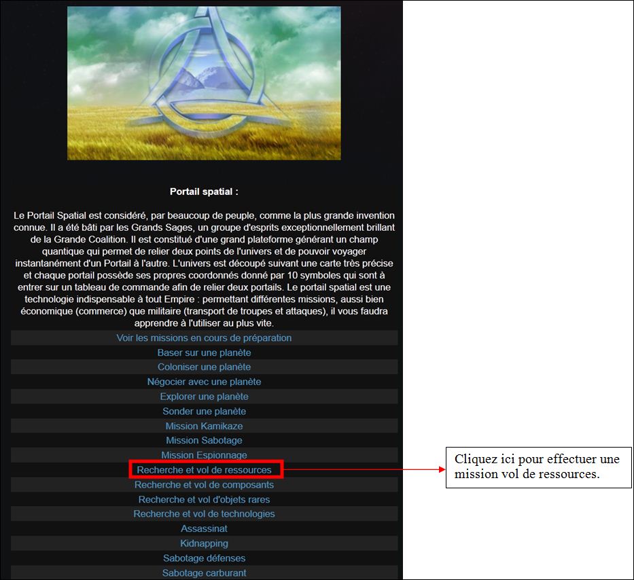Open Voir les missions en cours de préparation

(x=204, y=338)
